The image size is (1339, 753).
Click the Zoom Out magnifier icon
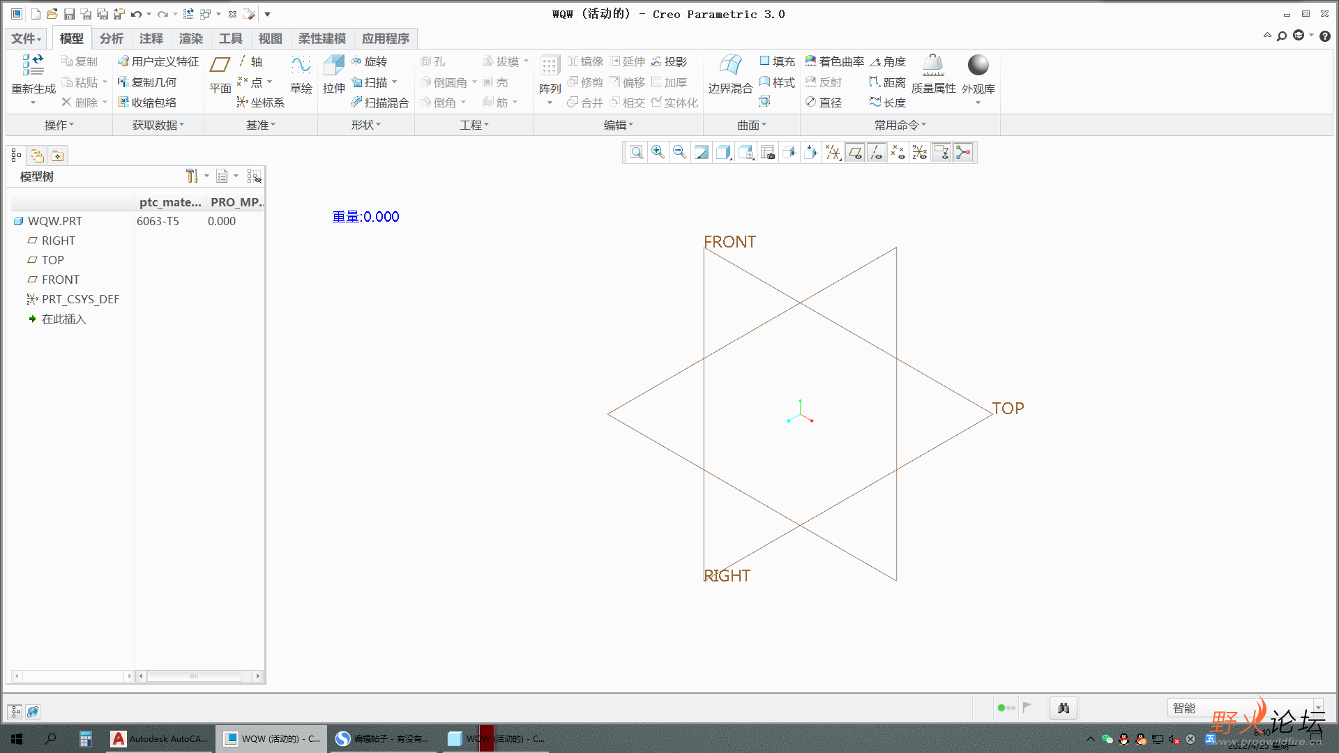pyautogui.click(x=679, y=153)
